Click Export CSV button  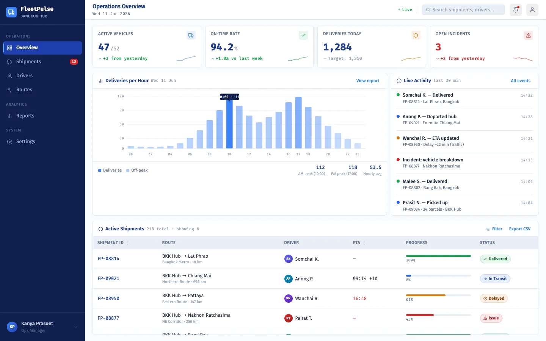point(519,229)
